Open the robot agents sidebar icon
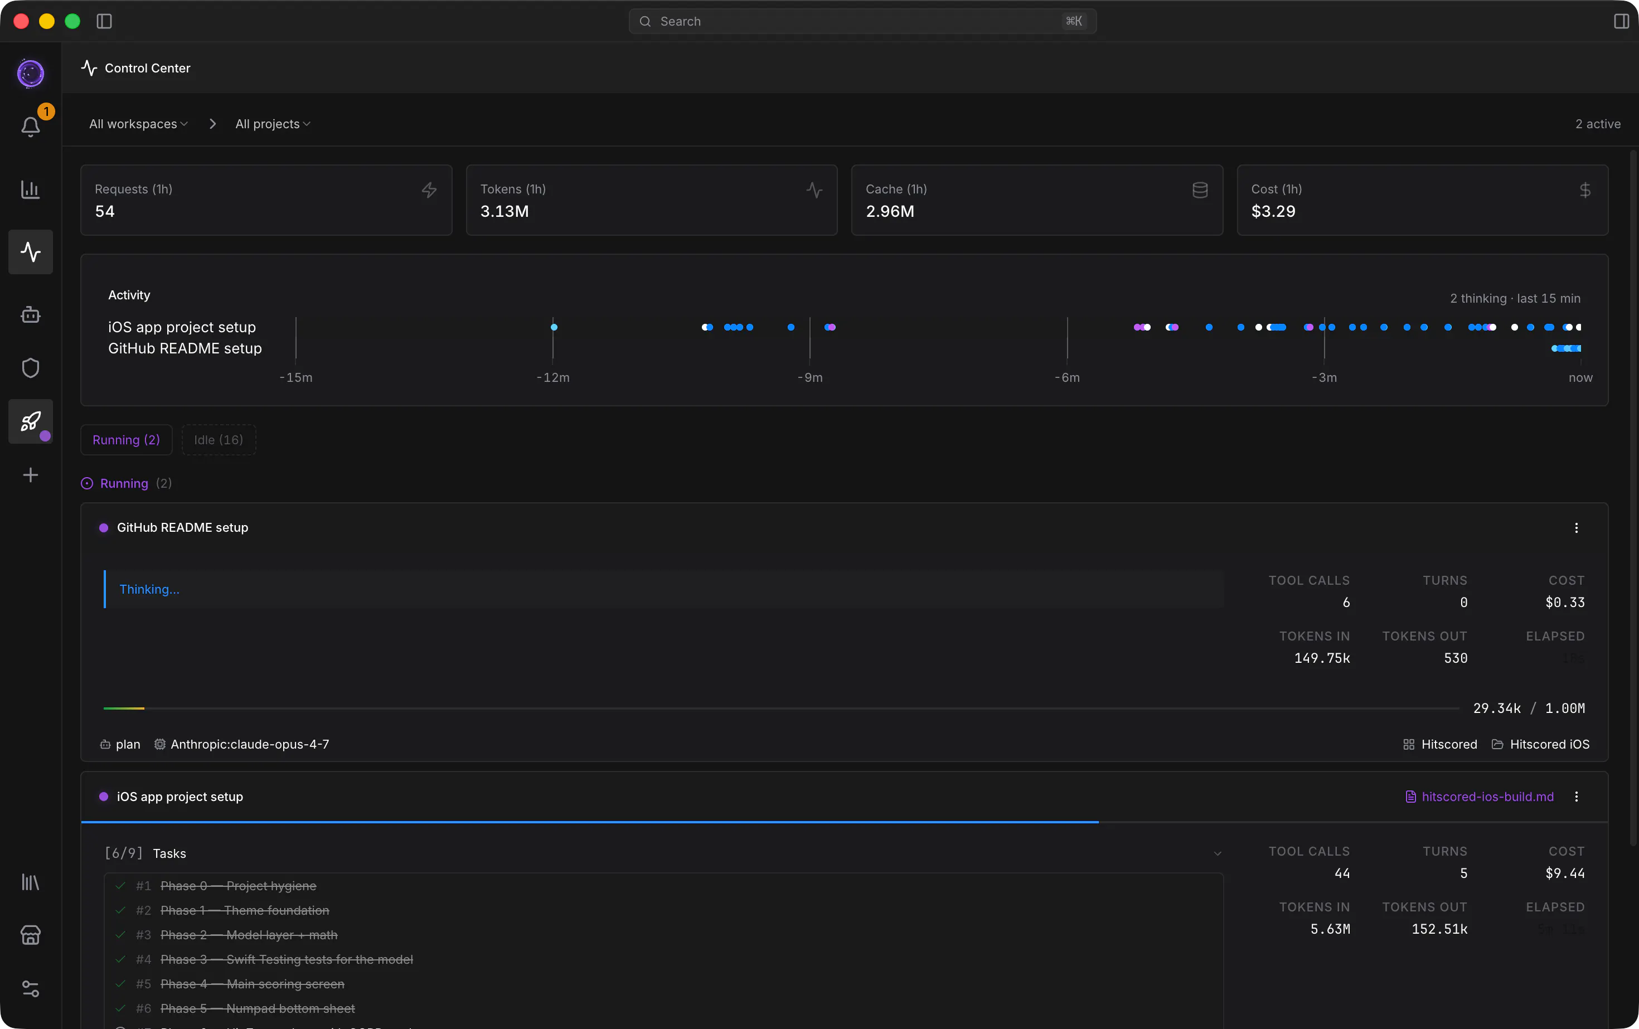 (31, 314)
